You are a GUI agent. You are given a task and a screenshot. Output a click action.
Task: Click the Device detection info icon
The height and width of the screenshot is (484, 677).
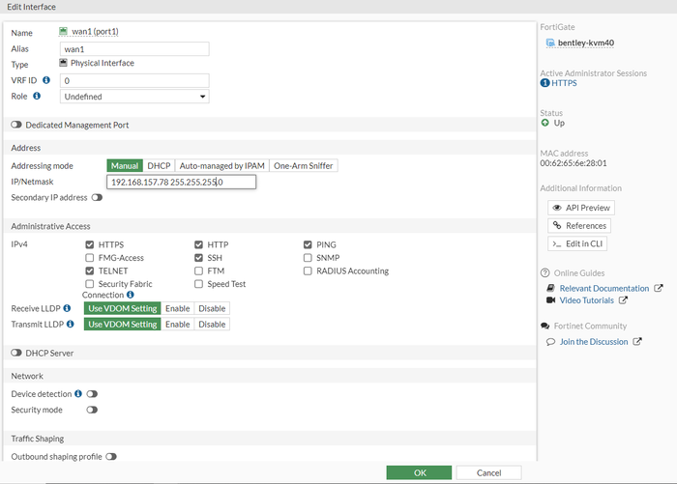point(77,394)
